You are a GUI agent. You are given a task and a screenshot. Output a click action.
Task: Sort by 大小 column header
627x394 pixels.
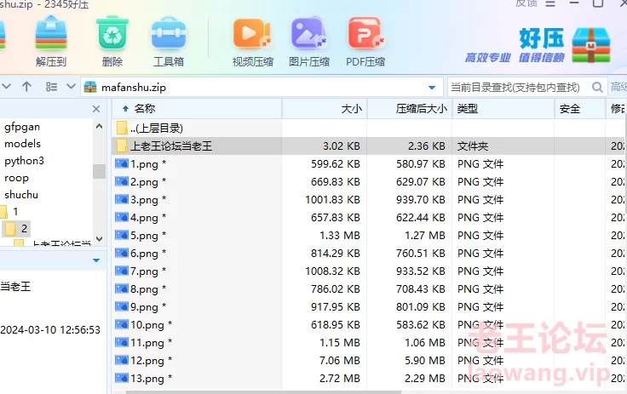click(325, 109)
